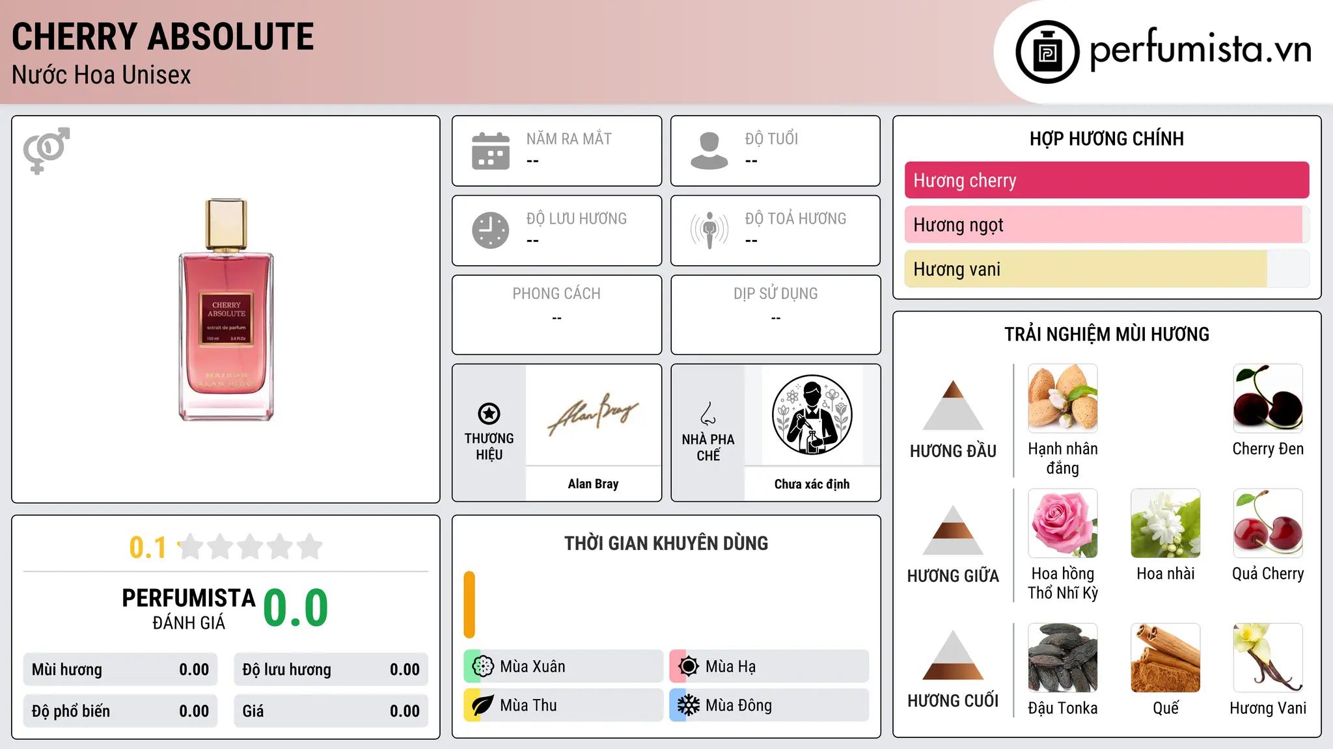Click the calendar icon for Năm ra mắt

(491, 151)
